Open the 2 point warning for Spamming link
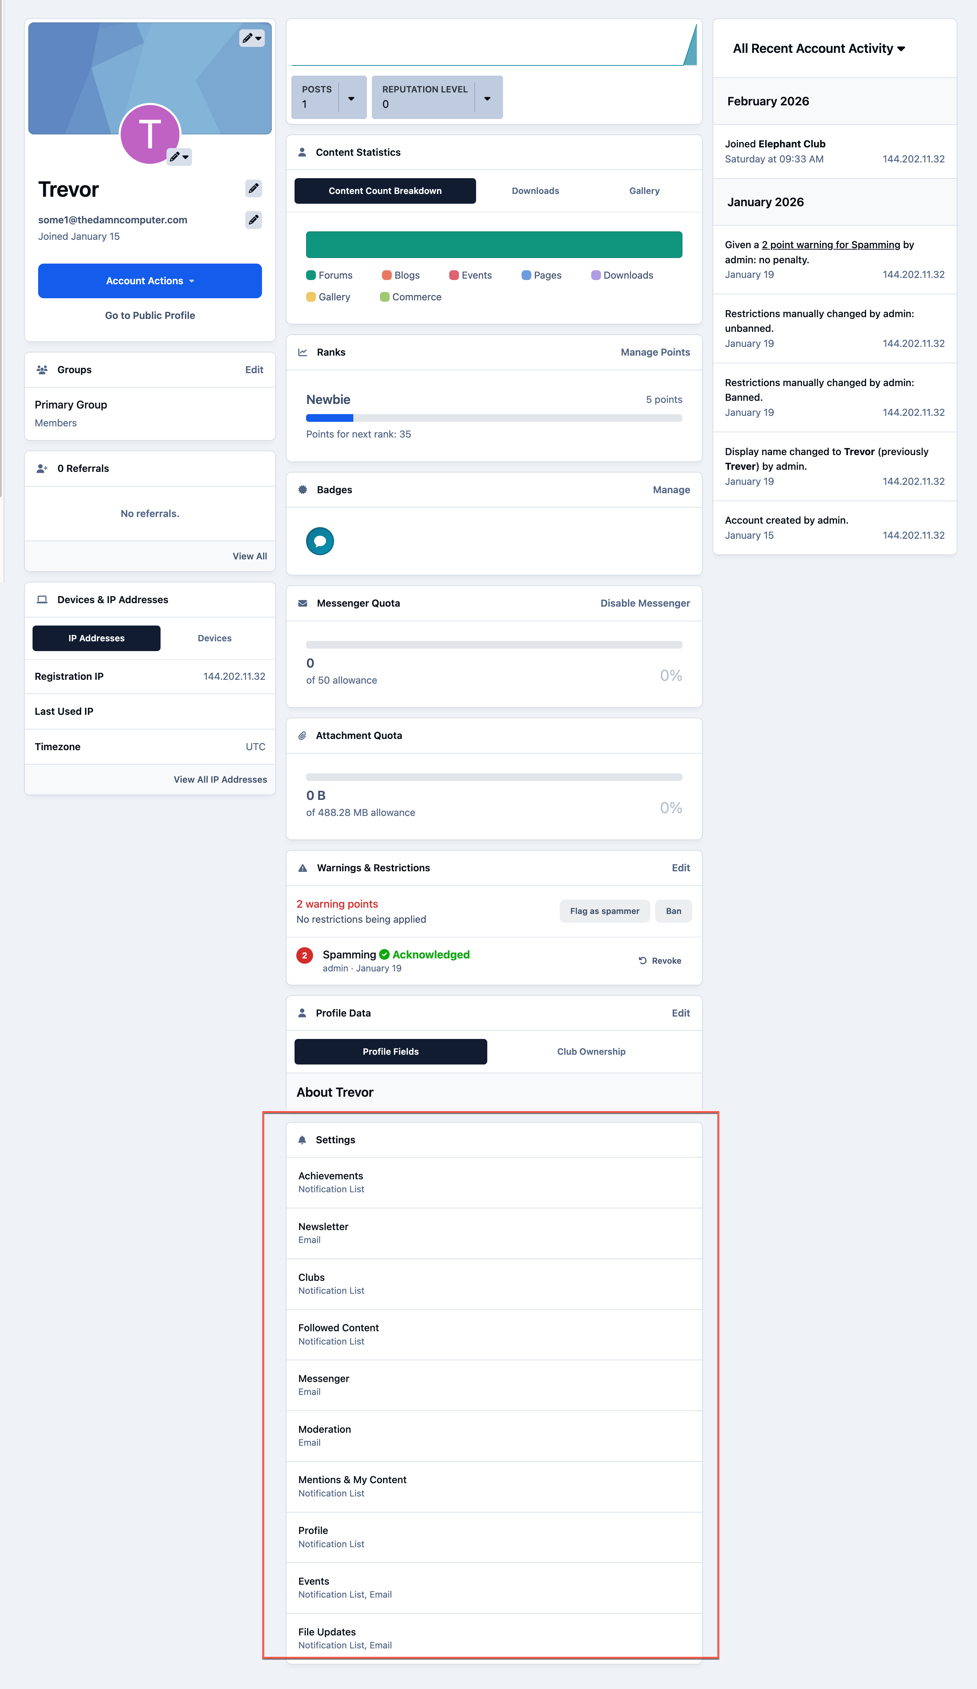The width and height of the screenshot is (977, 1689). 830,245
